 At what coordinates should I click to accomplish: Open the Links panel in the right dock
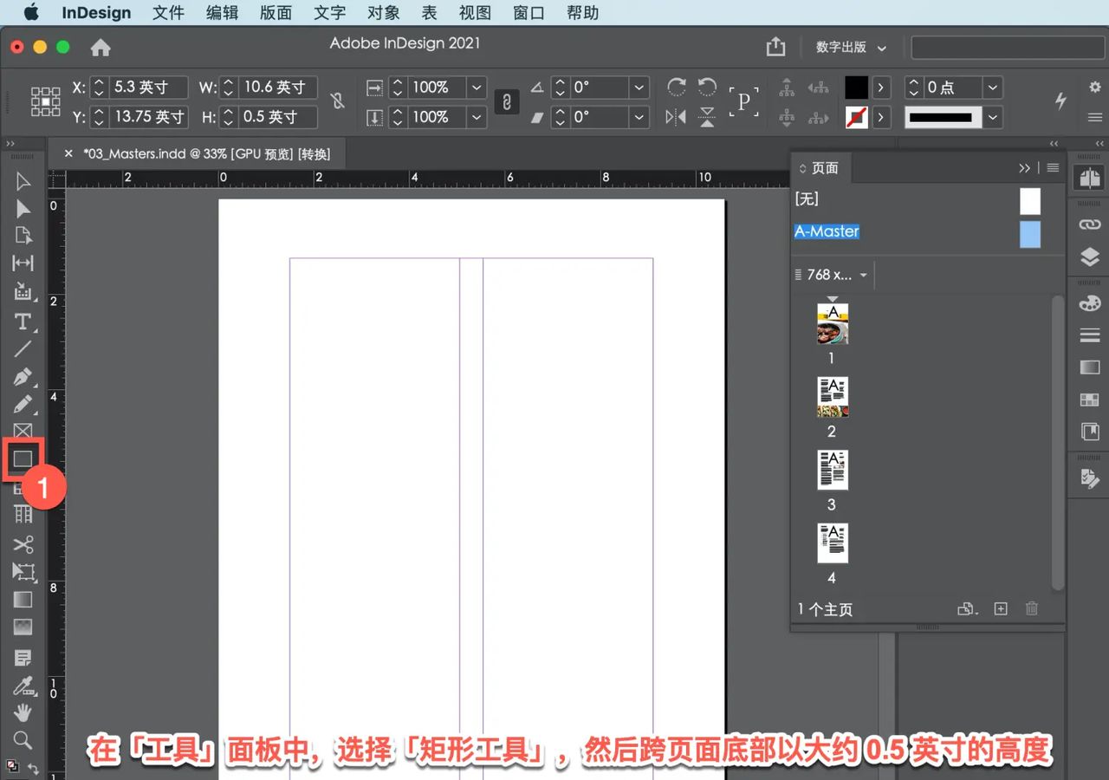(x=1089, y=224)
